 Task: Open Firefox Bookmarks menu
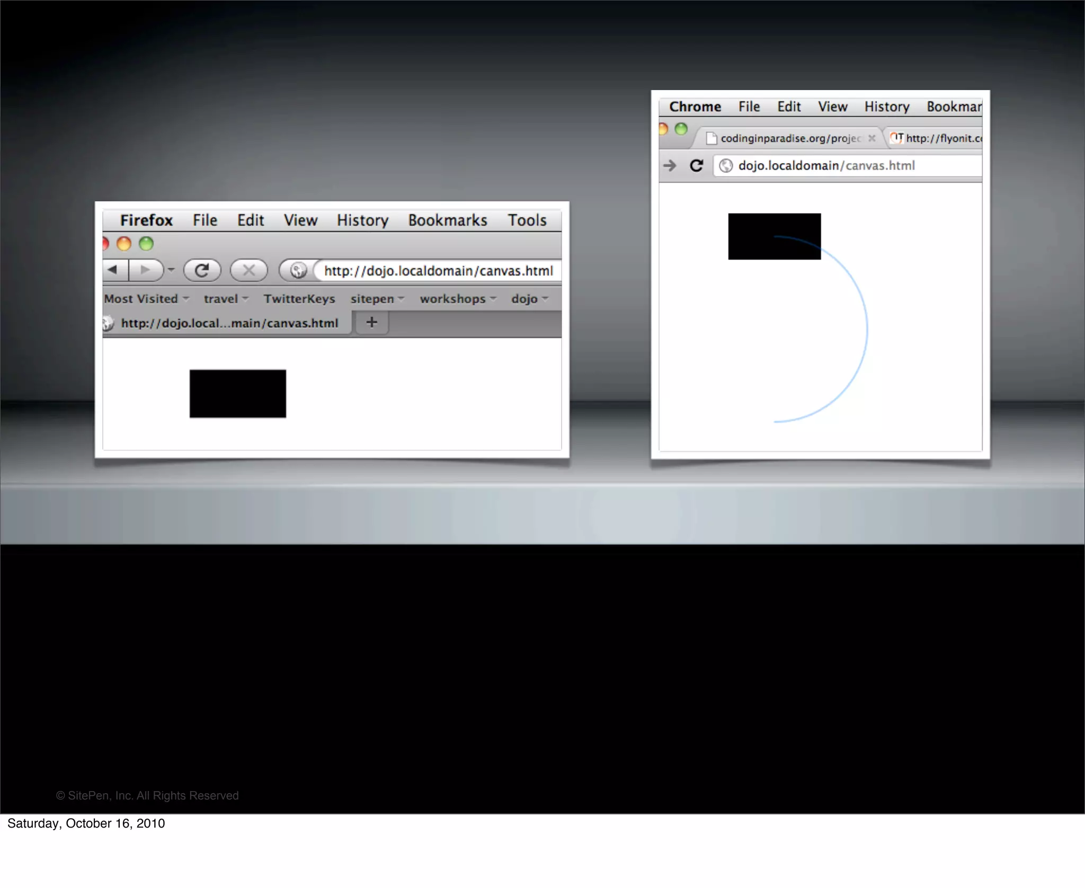tap(447, 220)
